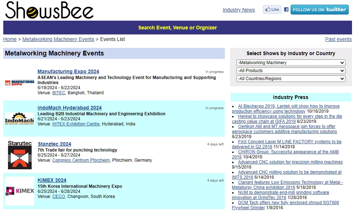Click '4 days left' status on Stanztec row
Viewport: 356px width, 211px height.
pyautogui.click(x=215, y=144)
